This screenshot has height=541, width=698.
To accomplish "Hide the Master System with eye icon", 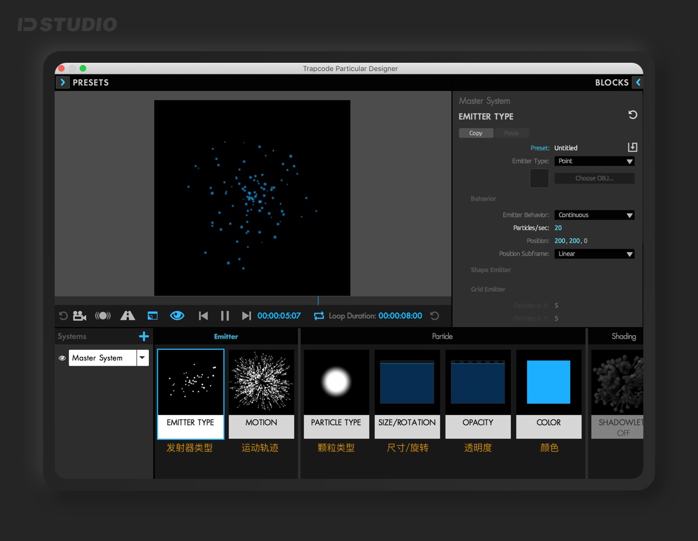I will pyautogui.click(x=62, y=358).
